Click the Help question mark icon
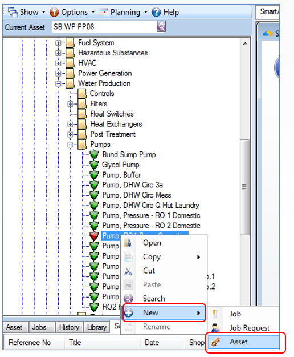This screenshot has width=294, height=357. coord(156,12)
